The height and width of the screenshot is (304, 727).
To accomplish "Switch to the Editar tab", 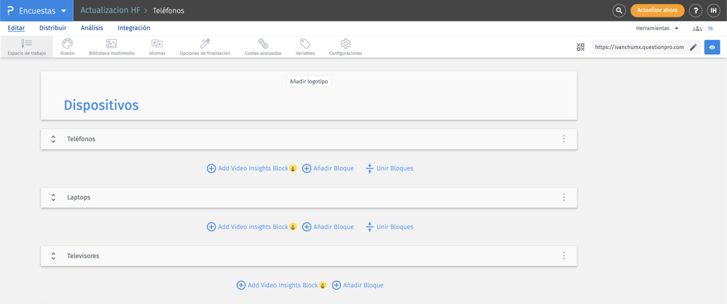I will tap(16, 28).
